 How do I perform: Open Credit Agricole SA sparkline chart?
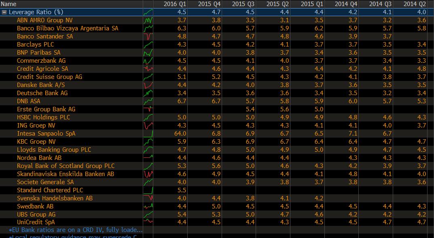148,69
